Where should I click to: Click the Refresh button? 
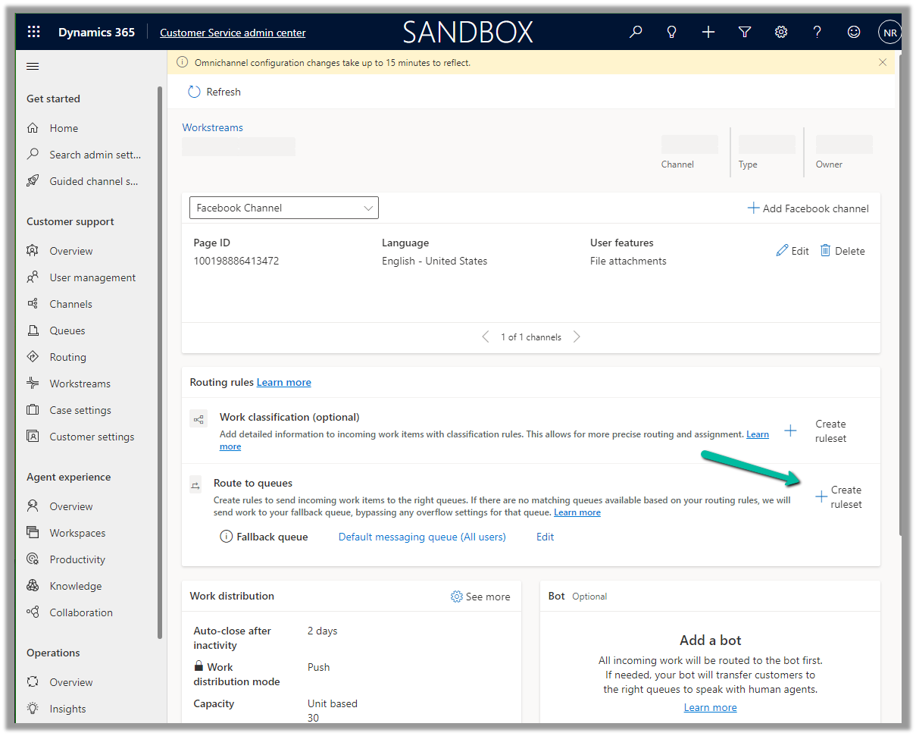click(214, 92)
